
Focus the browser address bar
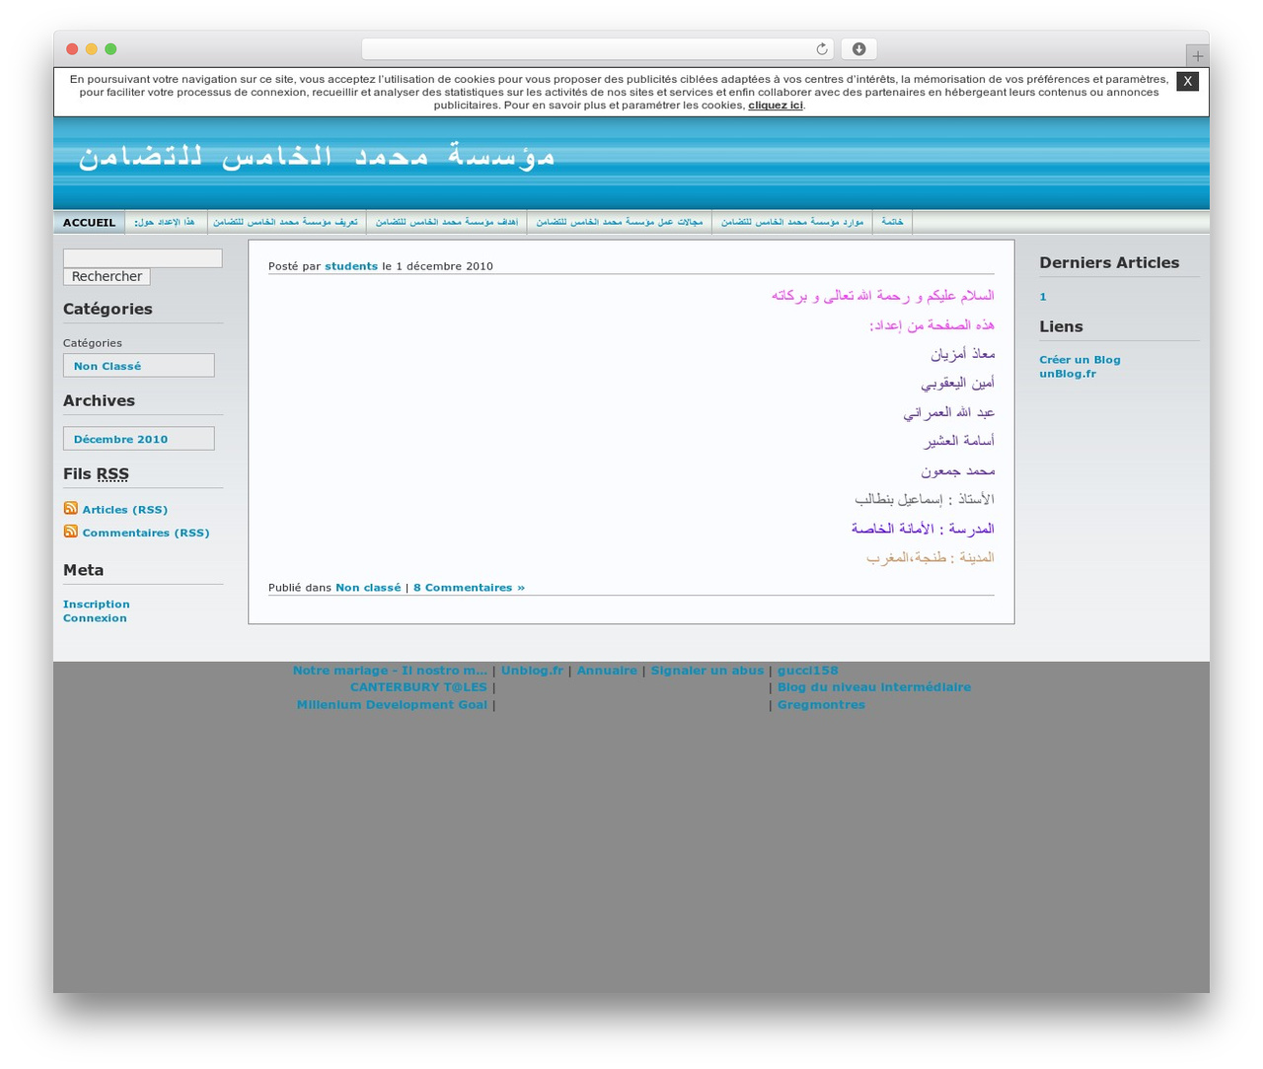(x=598, y=49)
